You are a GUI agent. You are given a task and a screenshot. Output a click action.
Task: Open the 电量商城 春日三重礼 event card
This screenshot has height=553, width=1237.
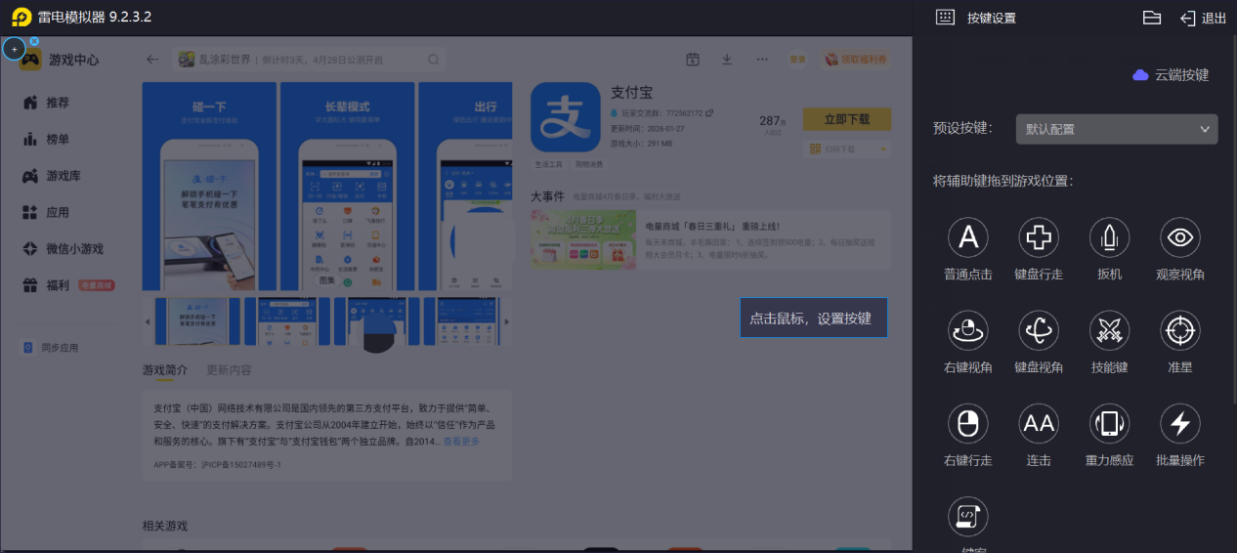click(710, 240)
